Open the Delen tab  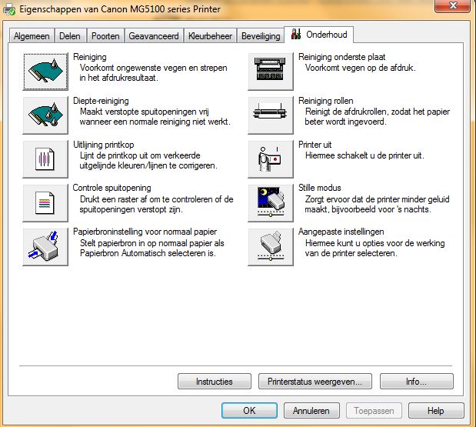[70, 36]
